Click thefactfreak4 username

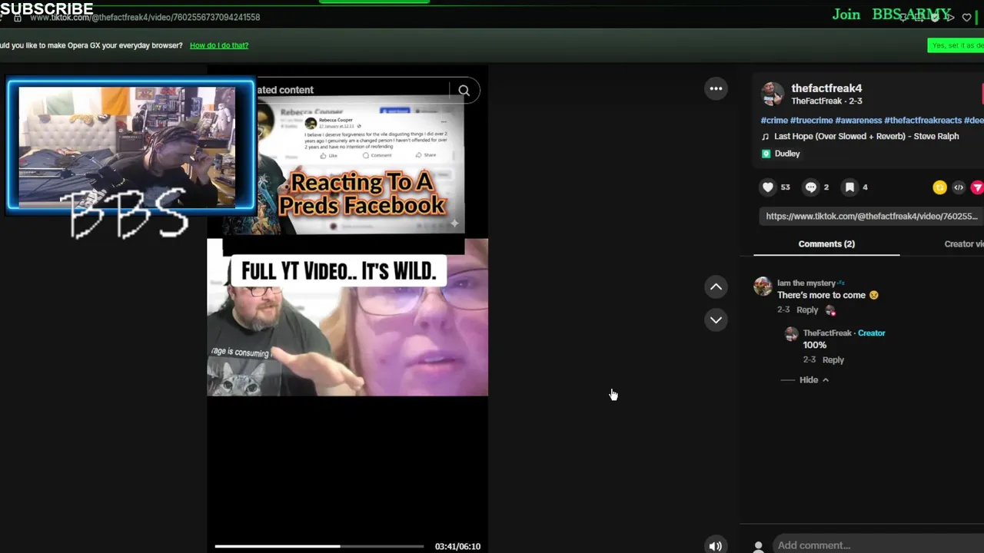coord(826,88)
